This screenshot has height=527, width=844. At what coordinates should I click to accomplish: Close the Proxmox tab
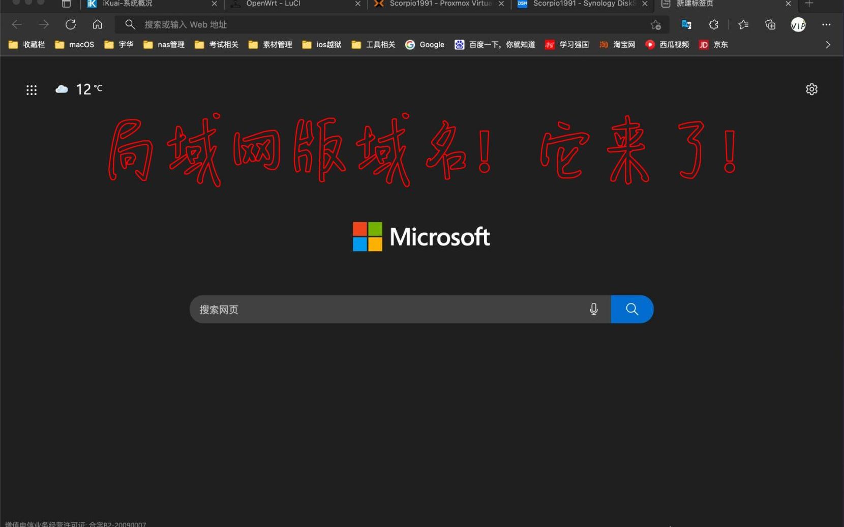(501, 4)
